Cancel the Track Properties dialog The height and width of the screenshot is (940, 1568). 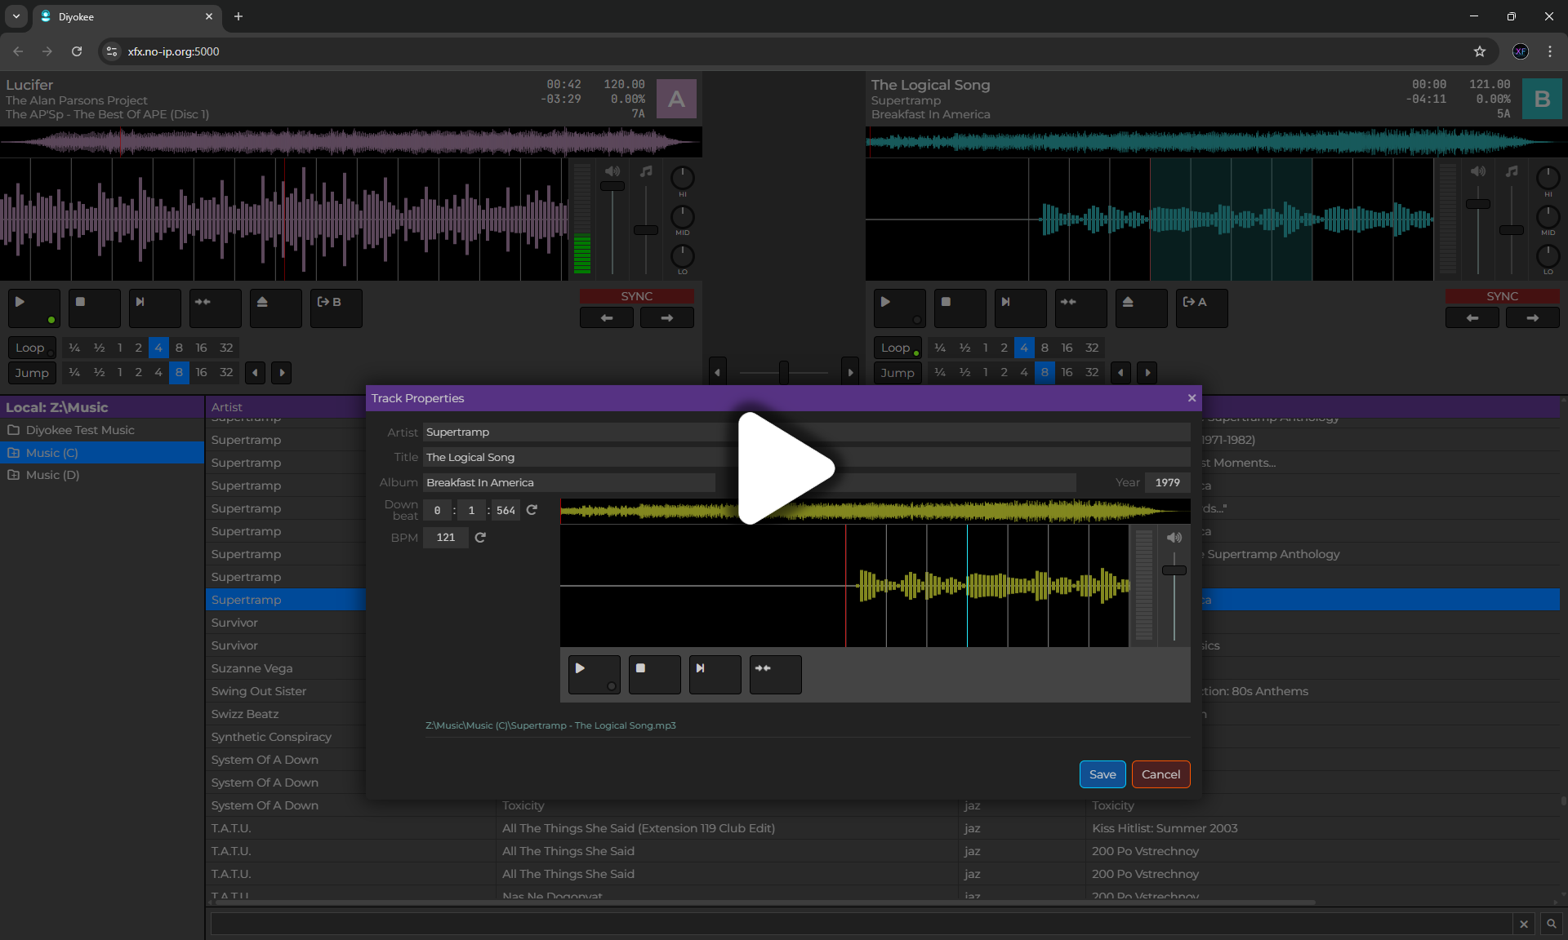click(x=1160, y=774)
